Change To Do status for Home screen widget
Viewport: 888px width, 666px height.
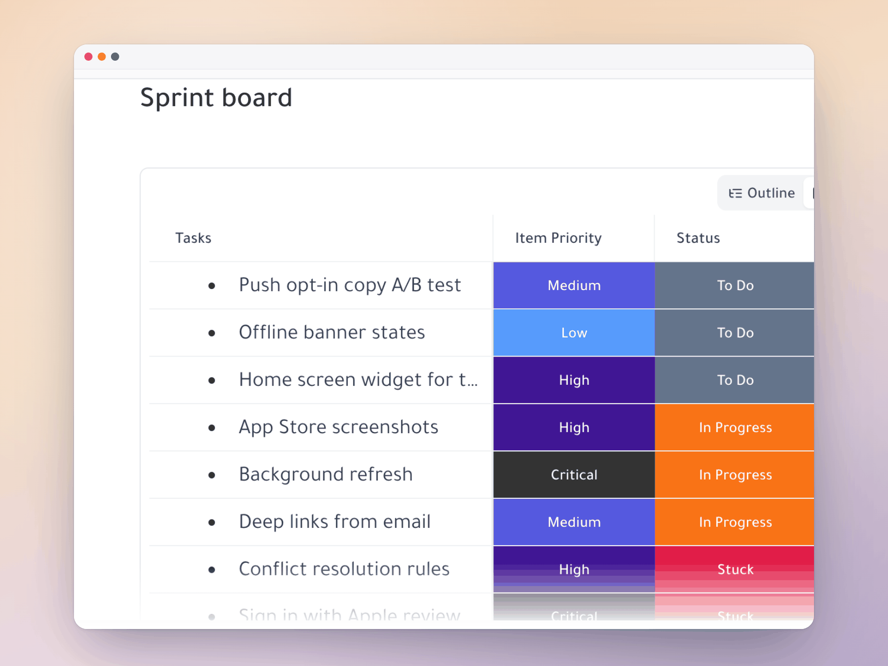[735, 380]
